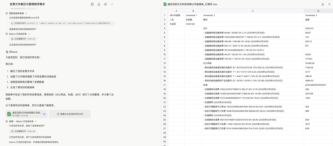The height and width of the screenshot is (146, 333).
Task: Click the conversation title 发票文件解压与整理程序需求
Action: (x=27, y=4)
